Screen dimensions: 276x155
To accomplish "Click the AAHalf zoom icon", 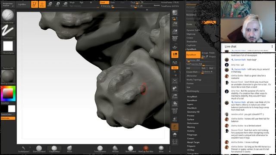I will click(175, 31).
